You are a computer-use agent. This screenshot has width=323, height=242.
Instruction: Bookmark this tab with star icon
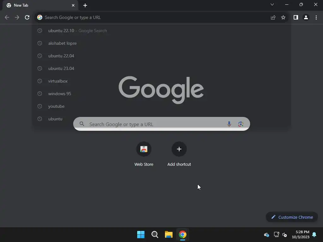pos(283,18)
